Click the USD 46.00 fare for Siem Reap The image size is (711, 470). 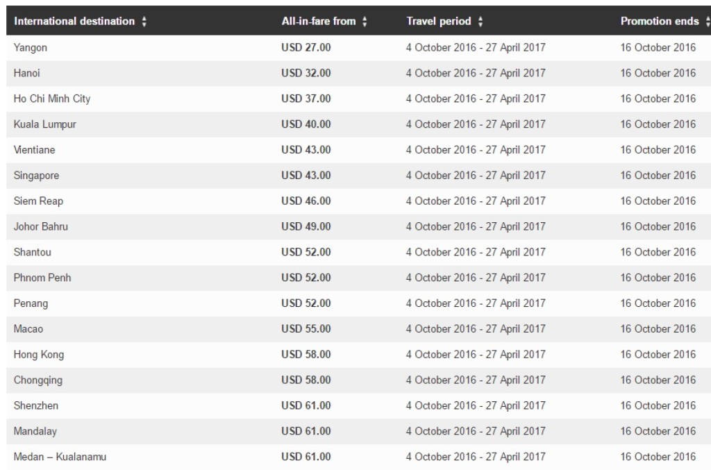click(306, 201)
